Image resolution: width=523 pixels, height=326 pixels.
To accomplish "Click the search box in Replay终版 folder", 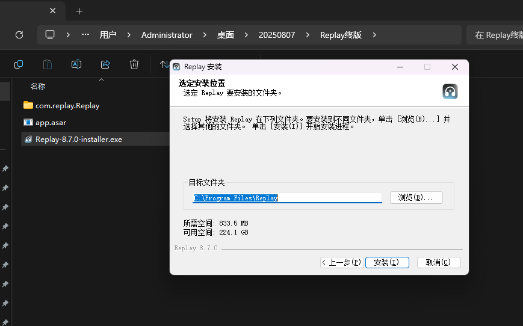I will [x=495, y=35].
